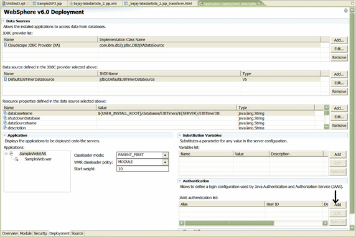Click the horizontal scrollbar in the JAAS list
Viewport: 356px width, 237px height.
pos(229,223)
